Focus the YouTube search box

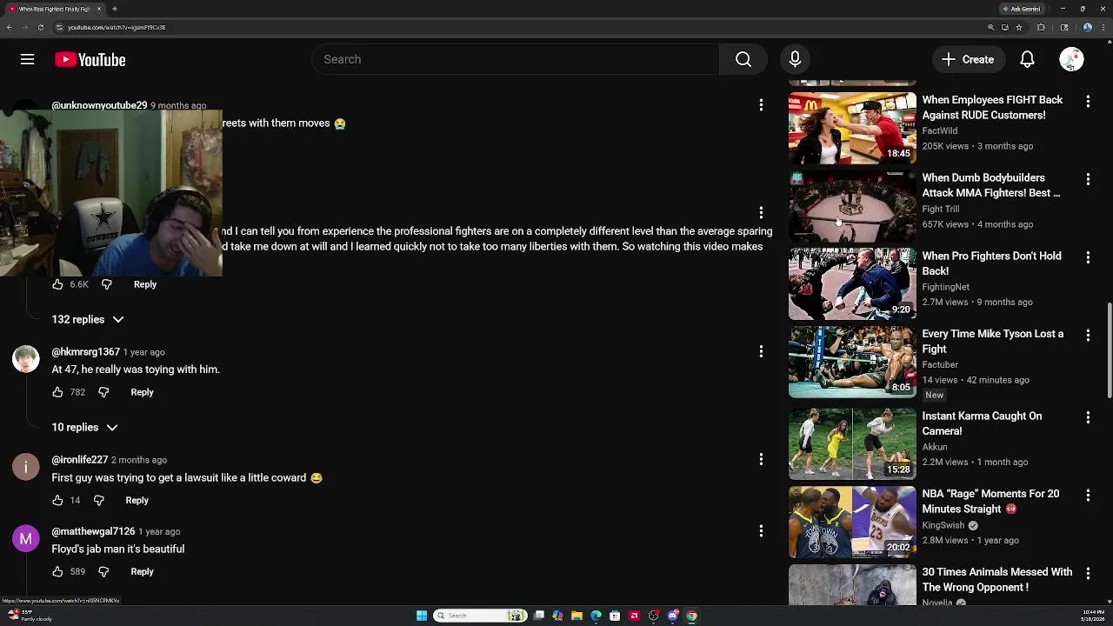(x=516, y=59)
